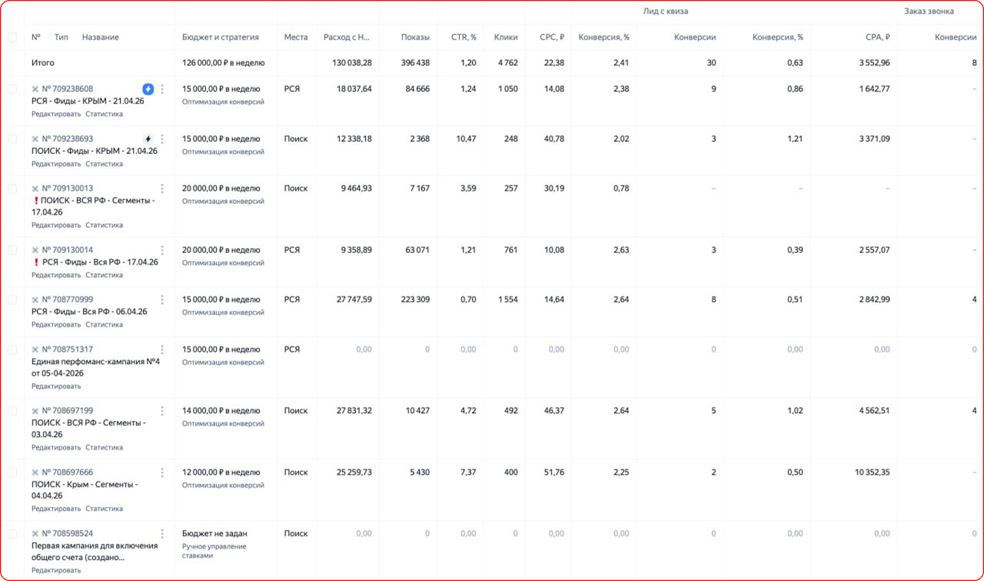The height and width of the screenshot is (581, 984).
Task: Click blue lightning icon on campaign 709238608
Action: 148,89
